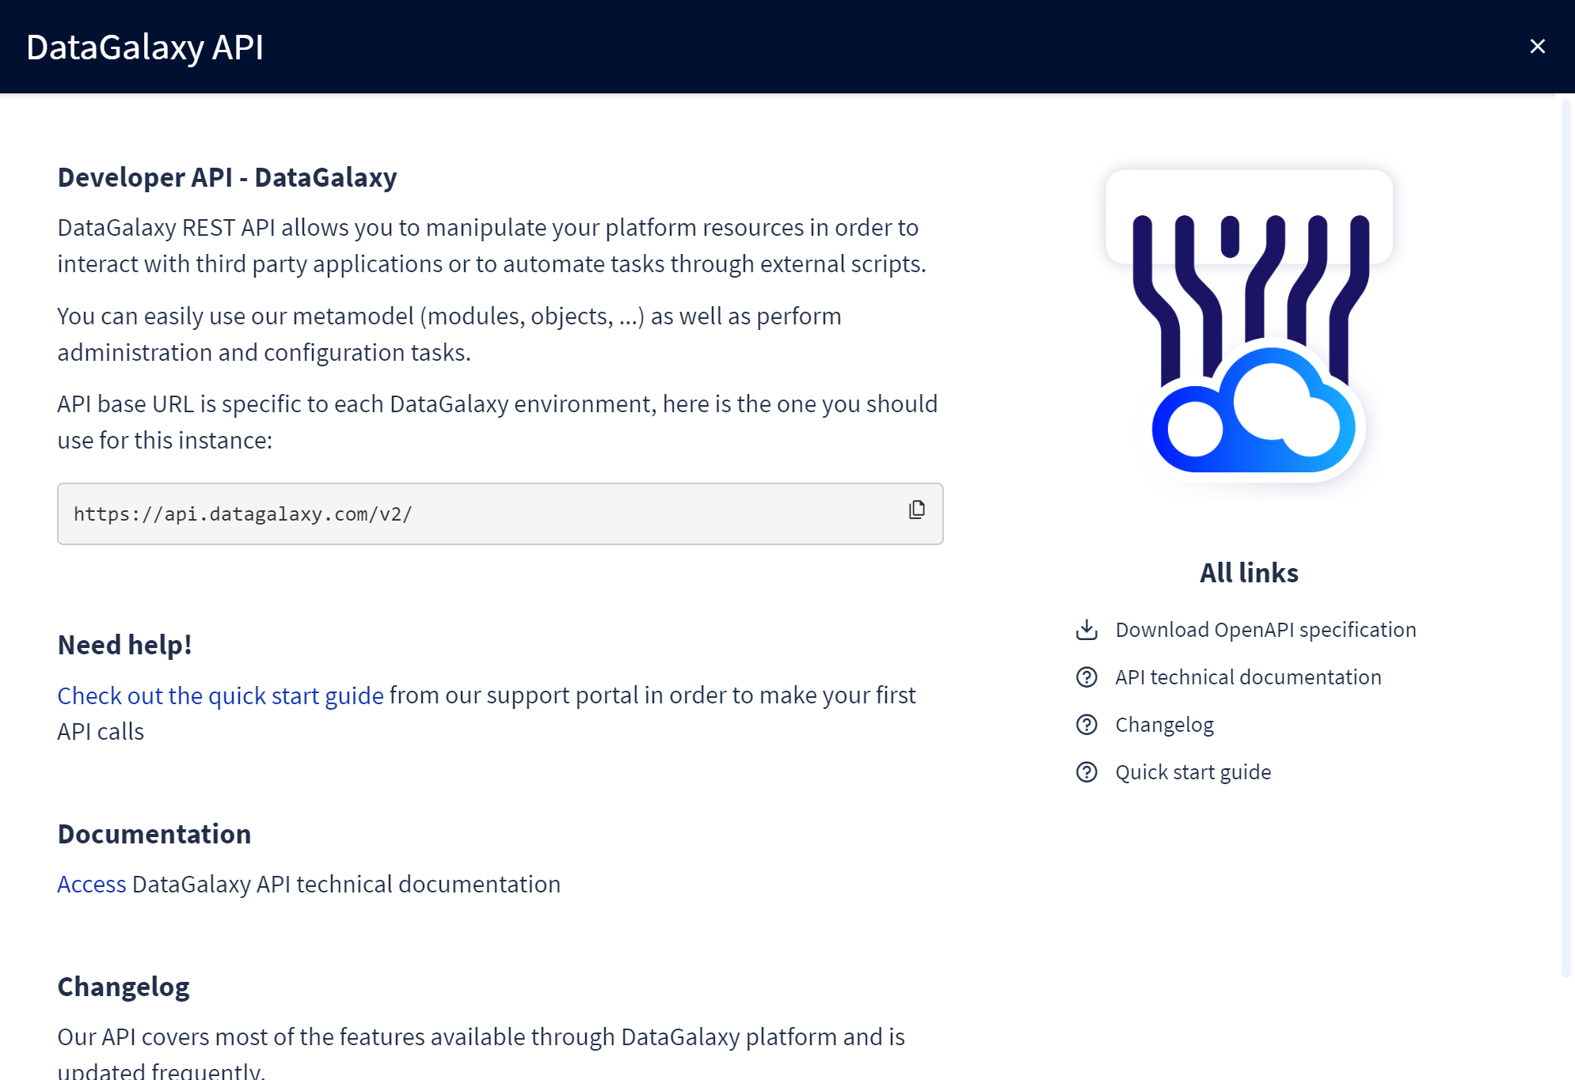Follow 'Check out the quick start guide' link
The width and height of the screenshot is (1575, 1080).
click(x=220, y=695)
